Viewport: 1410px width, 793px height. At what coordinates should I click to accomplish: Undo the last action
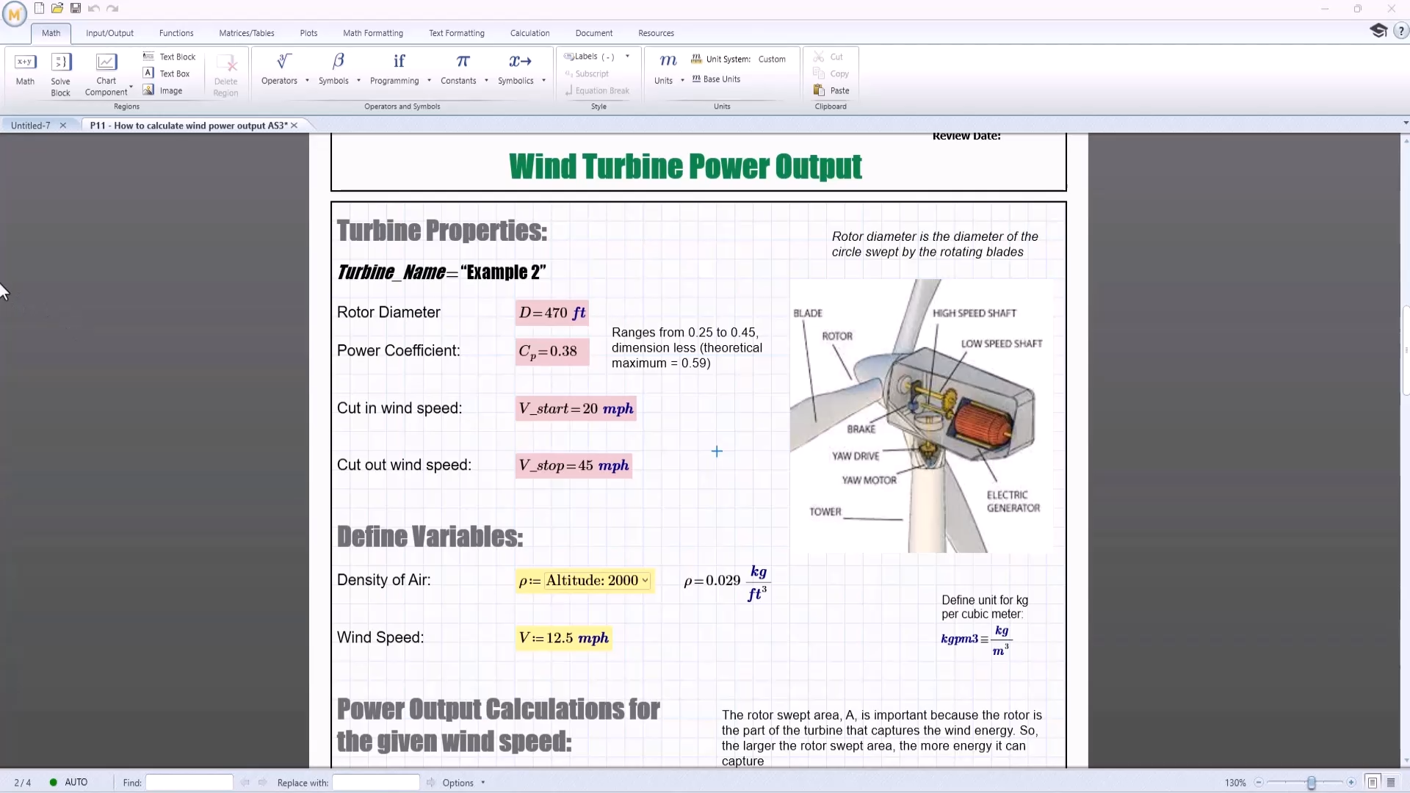click(x=94, y=8)
